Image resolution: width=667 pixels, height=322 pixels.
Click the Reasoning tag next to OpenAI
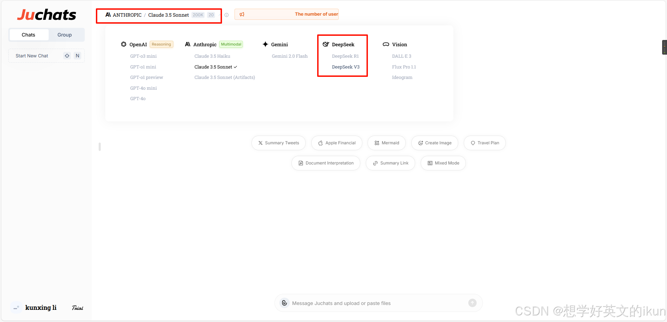click(x=161, y=44)
